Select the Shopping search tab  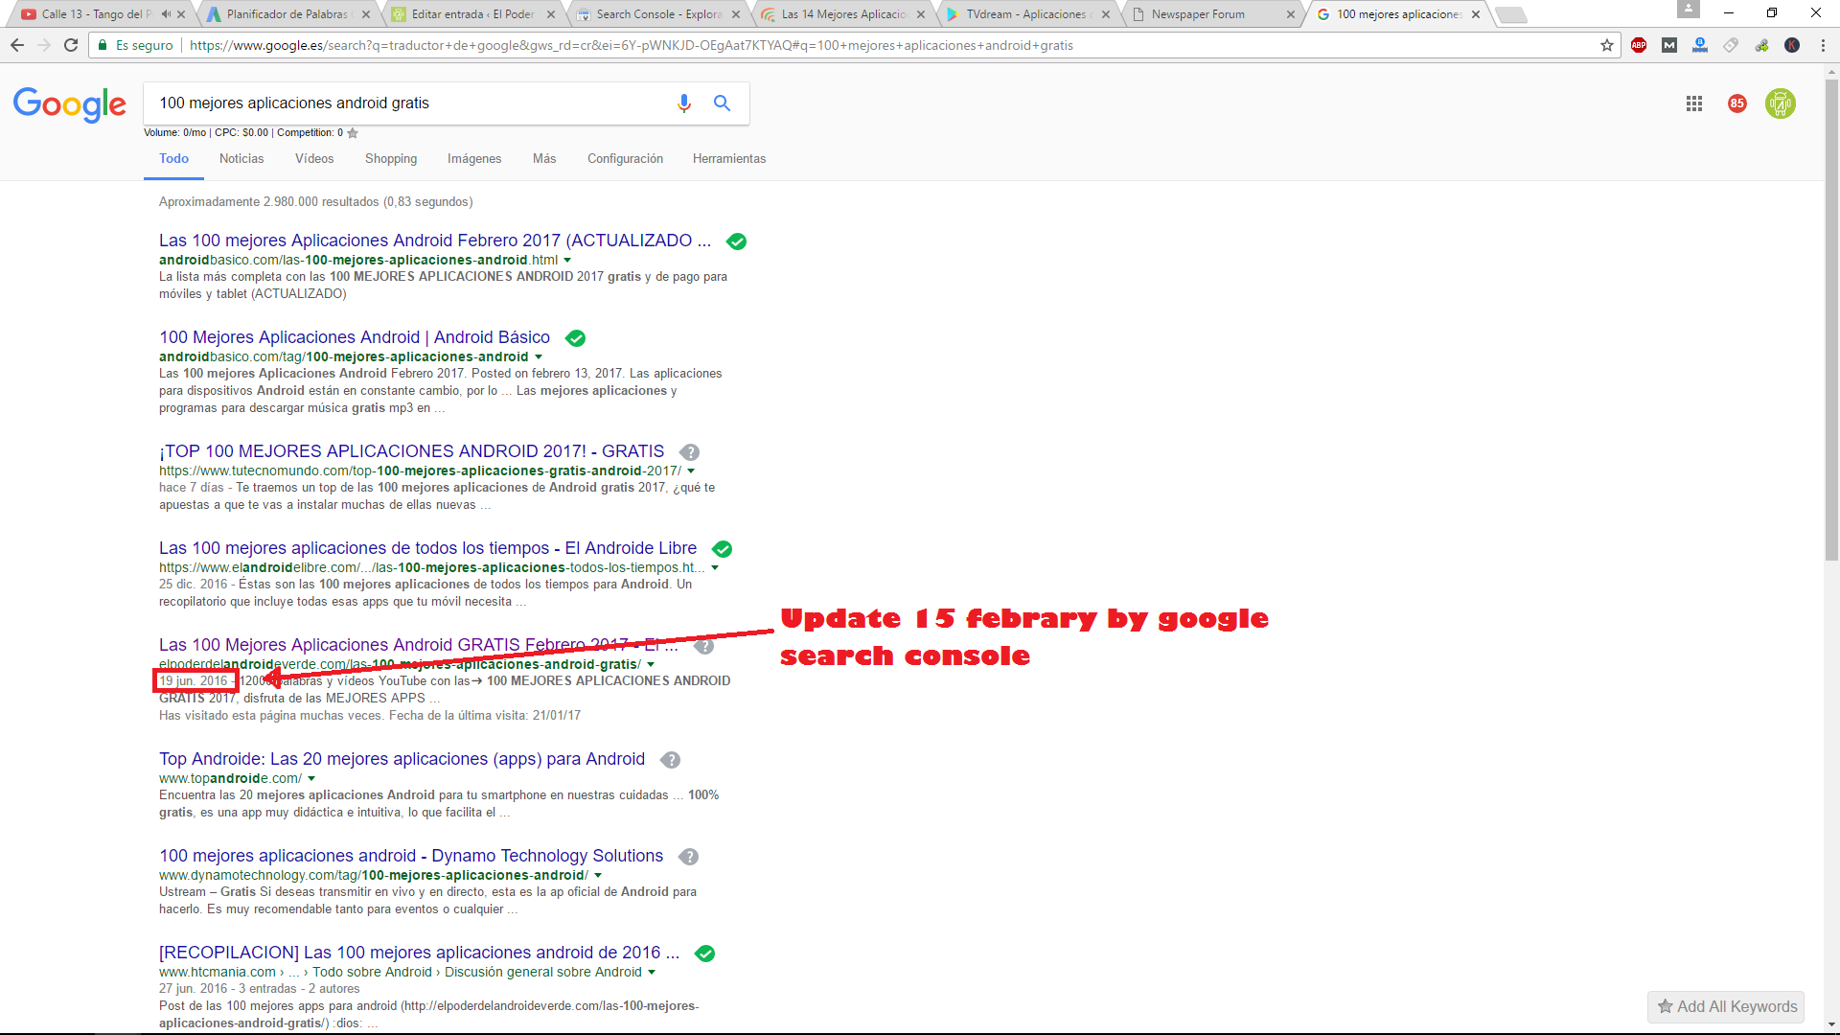pos(391,159)
